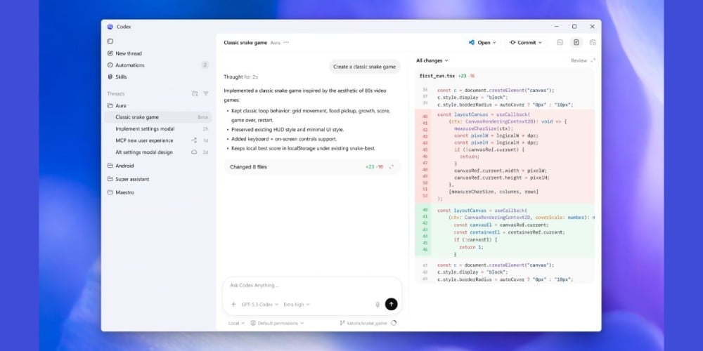Click the new folder icon beside Threads
Viewport: 703px width, 351px height.
pyautogui.click(x=195, y=93)
